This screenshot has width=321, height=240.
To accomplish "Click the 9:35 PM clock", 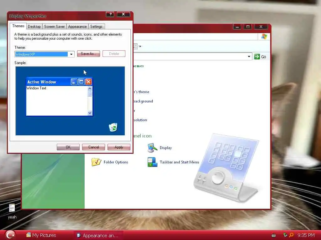I will pyautogui.click(x=306, y=235).
